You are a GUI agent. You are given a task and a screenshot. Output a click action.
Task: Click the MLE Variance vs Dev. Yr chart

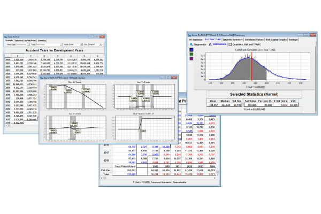coord(144,128)
